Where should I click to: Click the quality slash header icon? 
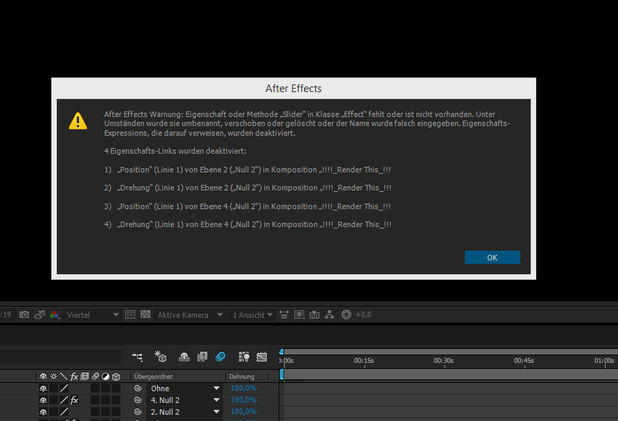tap(64, 377)
